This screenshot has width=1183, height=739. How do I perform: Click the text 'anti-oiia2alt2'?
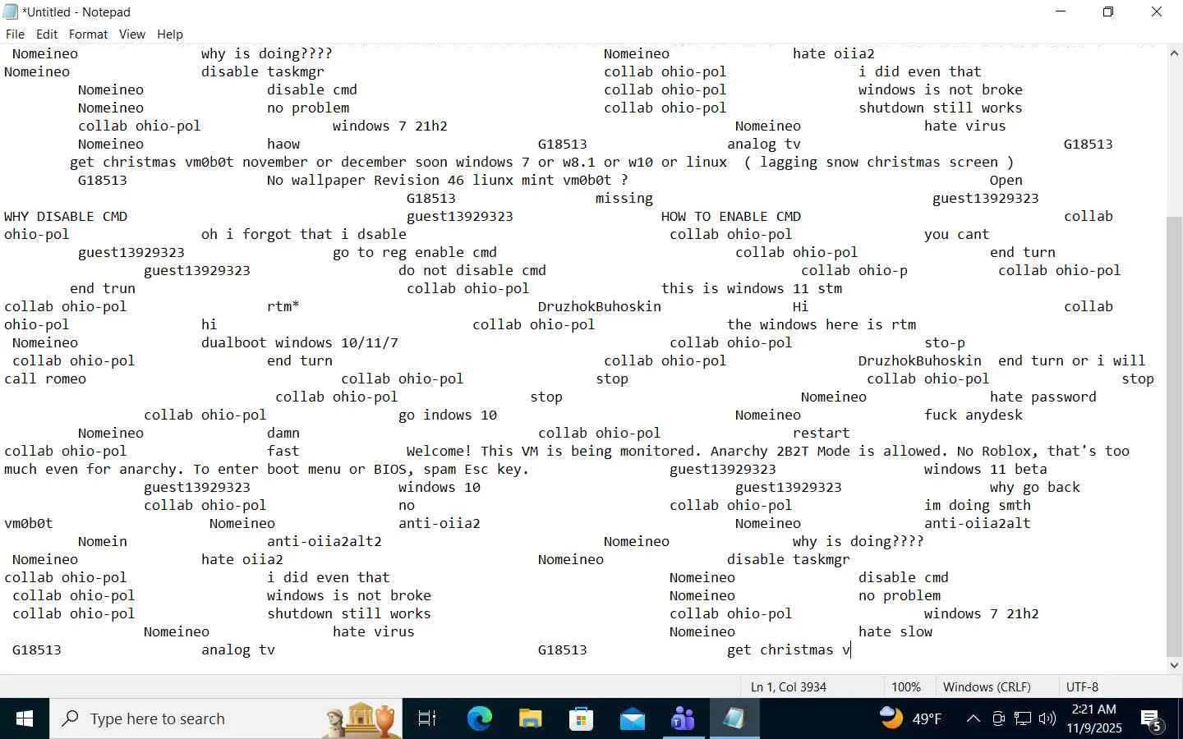325,542
